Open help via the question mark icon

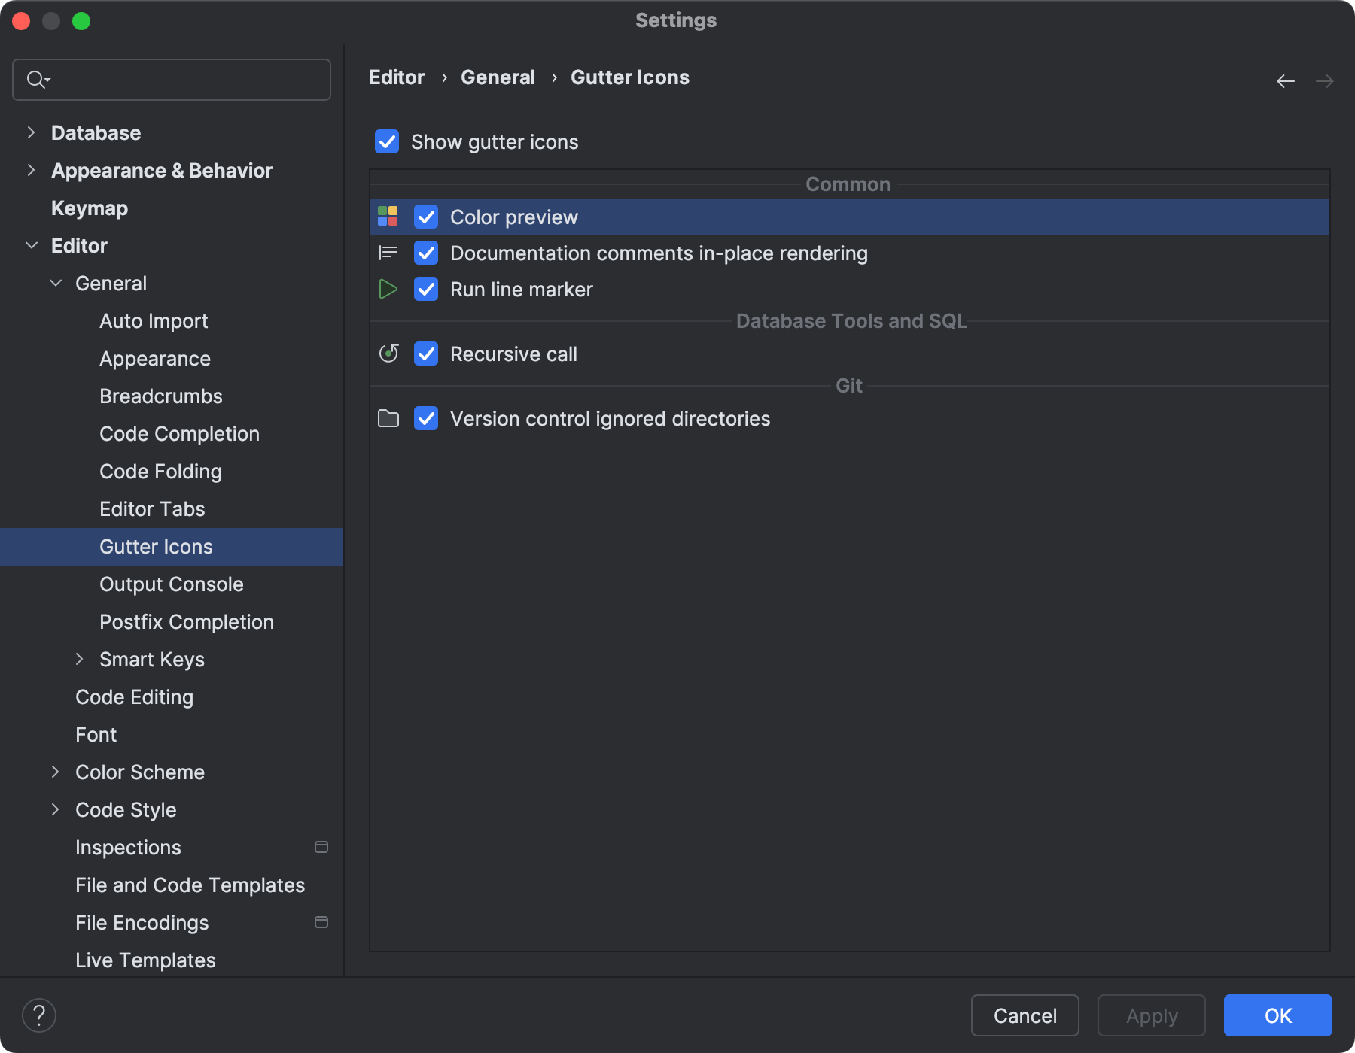[39, 1015]
